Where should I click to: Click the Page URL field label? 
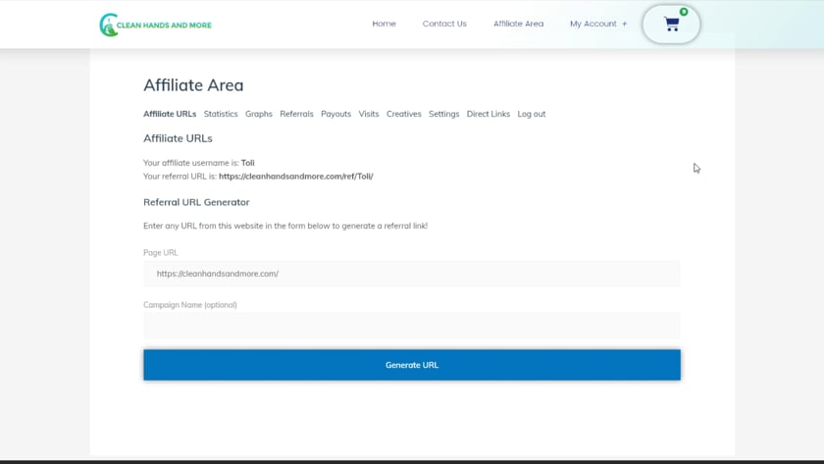pos(160,253)
